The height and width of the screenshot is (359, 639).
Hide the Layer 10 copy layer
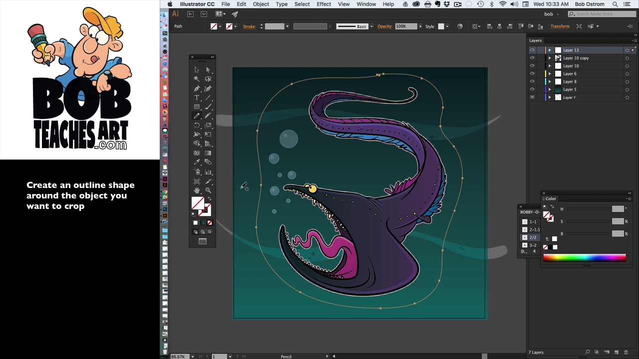click(x=532, y=58)
